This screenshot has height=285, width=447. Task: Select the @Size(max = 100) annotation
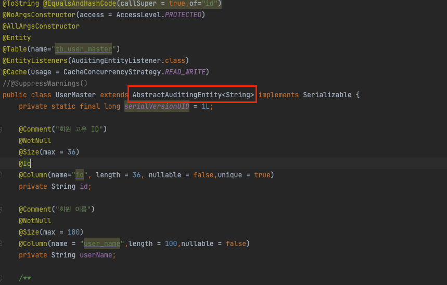(x=51, y=232)
